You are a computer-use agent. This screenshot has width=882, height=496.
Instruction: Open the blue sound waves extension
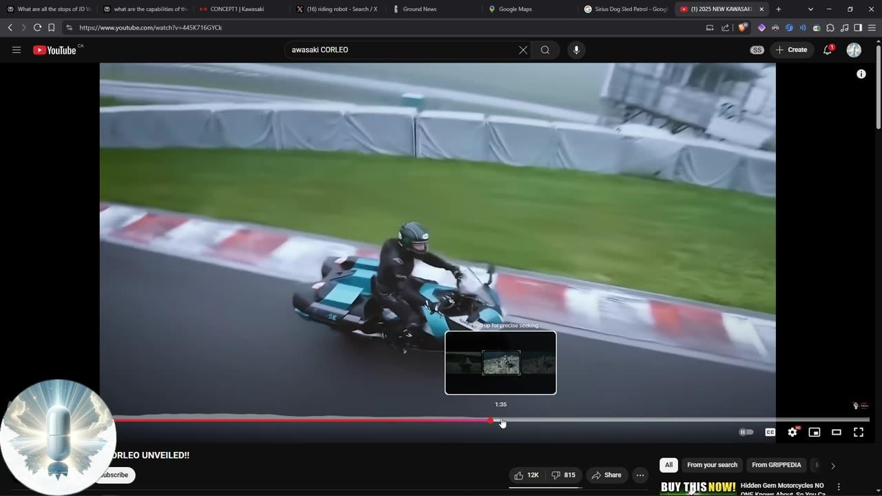[803, 28]
